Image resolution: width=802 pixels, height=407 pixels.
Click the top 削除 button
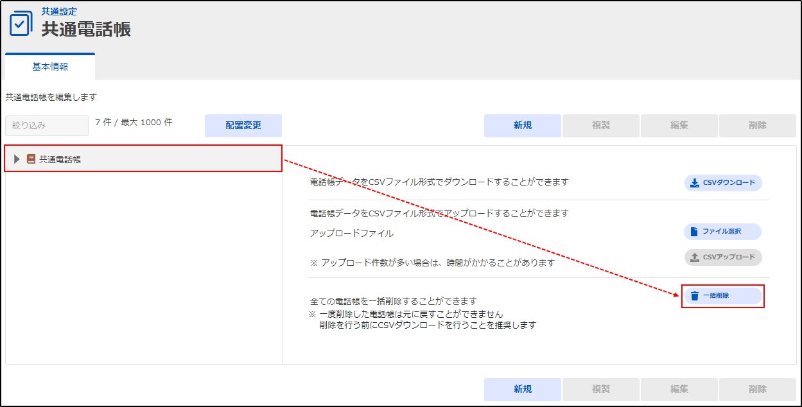coord(757,126)
